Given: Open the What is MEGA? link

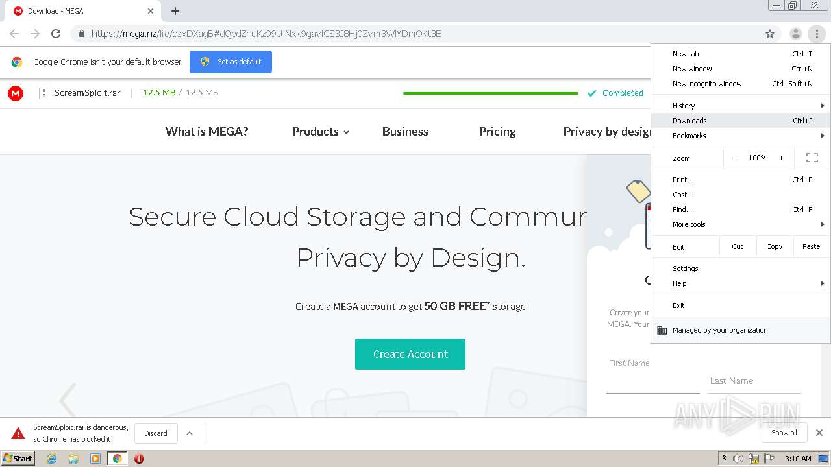Looking at the screenshot, I should 206,132.
